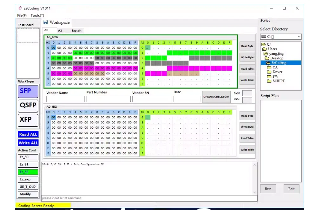Click the Init Configuration OK log line
The height and width of the screenshot is (210, 316).
pos(73,164)
